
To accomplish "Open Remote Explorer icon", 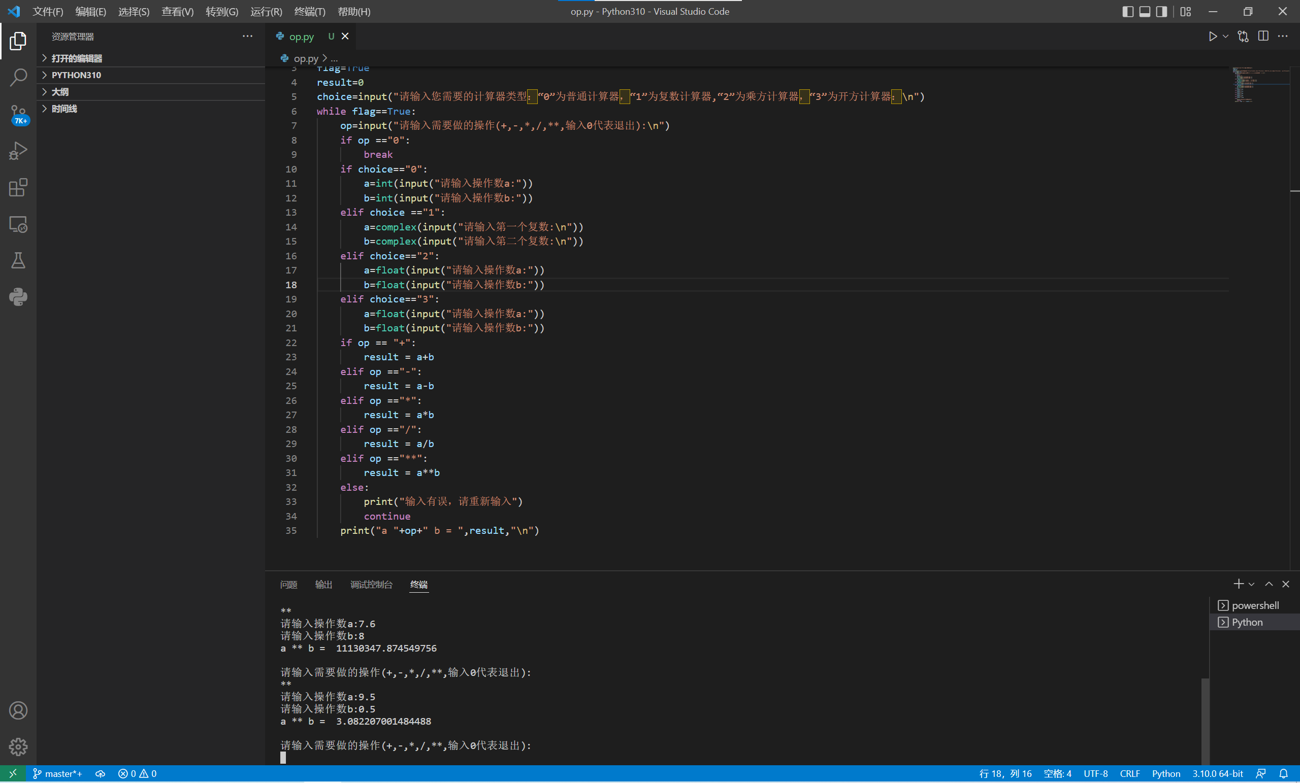I will pyautogui.click(x=18, y=225).
